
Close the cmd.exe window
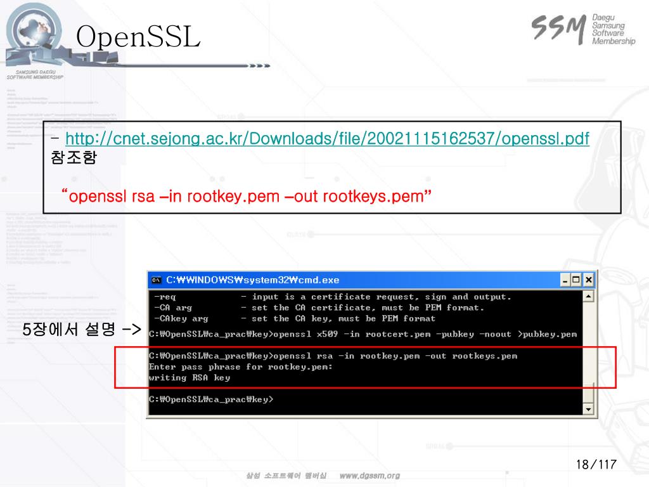[589, 280]
